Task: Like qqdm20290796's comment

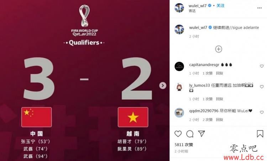Action: pyautogui.click(x=262, y=112)
